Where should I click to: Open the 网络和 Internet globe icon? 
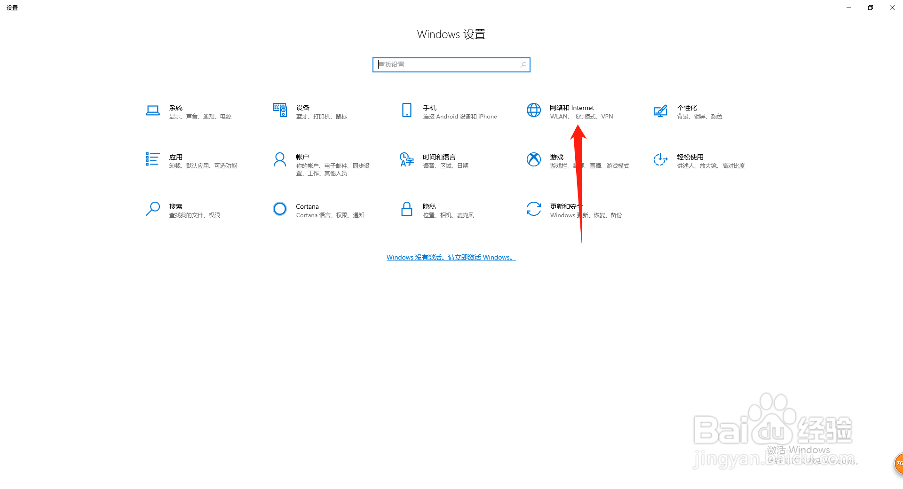[x=534, y=110]
